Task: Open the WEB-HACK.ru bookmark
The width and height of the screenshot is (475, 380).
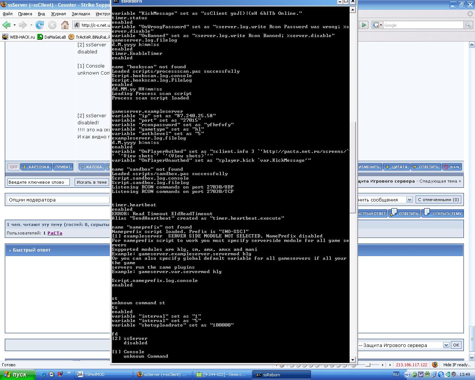Action: point(19,37)
